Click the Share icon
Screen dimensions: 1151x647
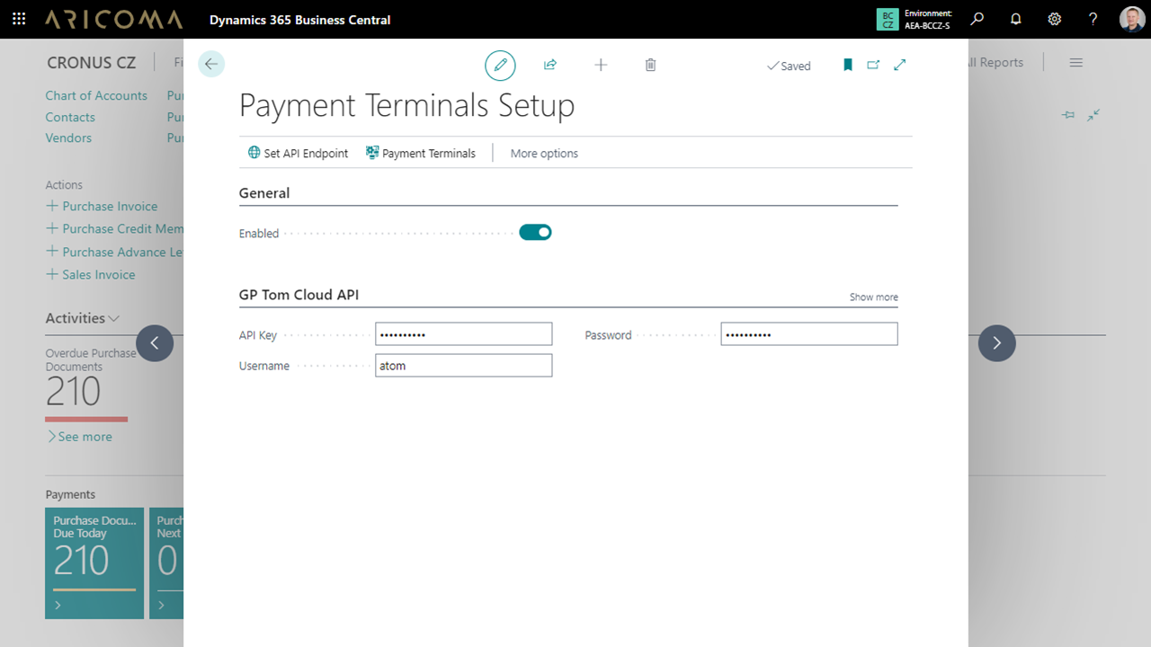[x=550, y=65]
